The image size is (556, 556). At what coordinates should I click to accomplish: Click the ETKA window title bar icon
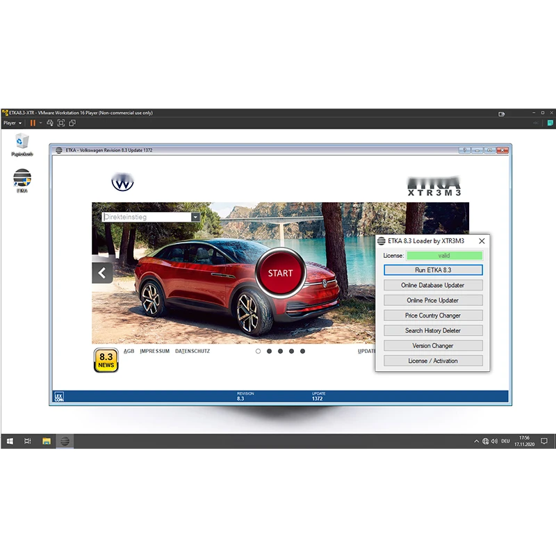(59, 150)
